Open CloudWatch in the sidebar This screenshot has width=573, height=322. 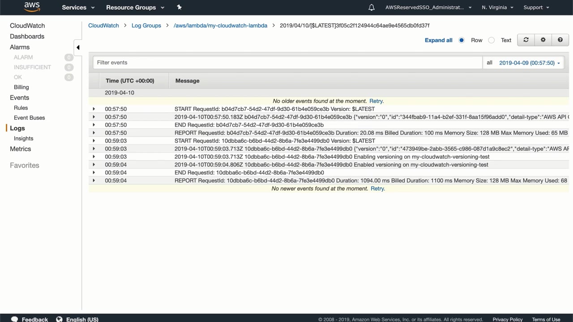[x=27, y=25]
